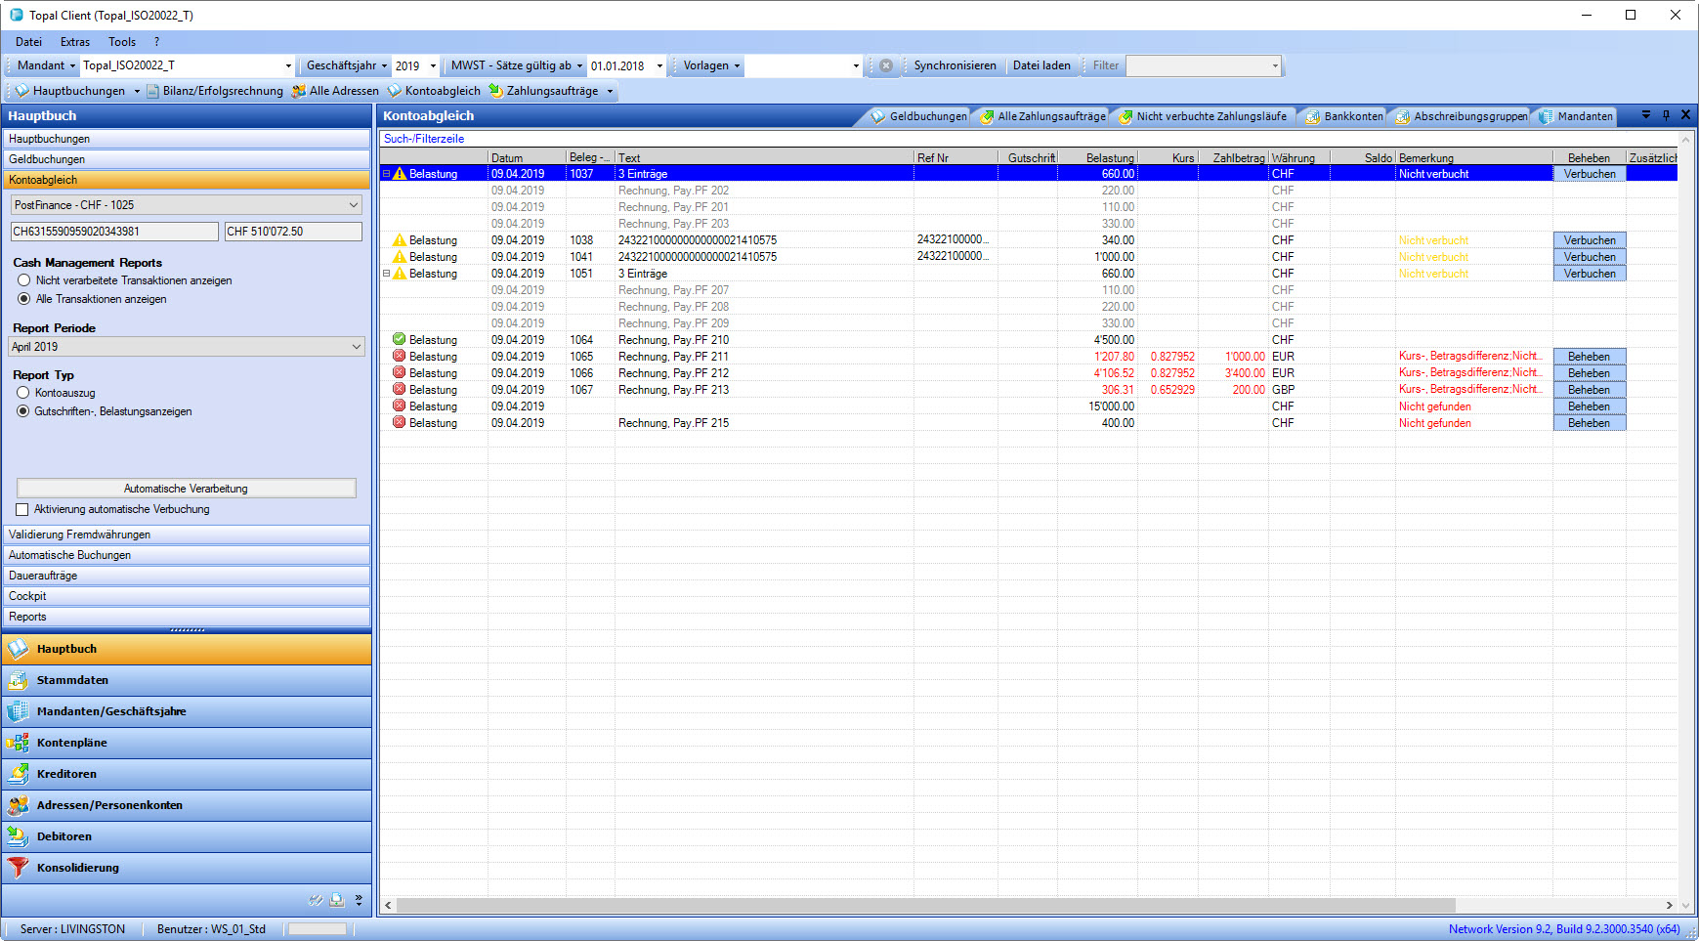The height and width of the screenshot is (941, 1699).
Task: Click the Zahlungsaufträge toolbar icon
Action: point(496,91)
